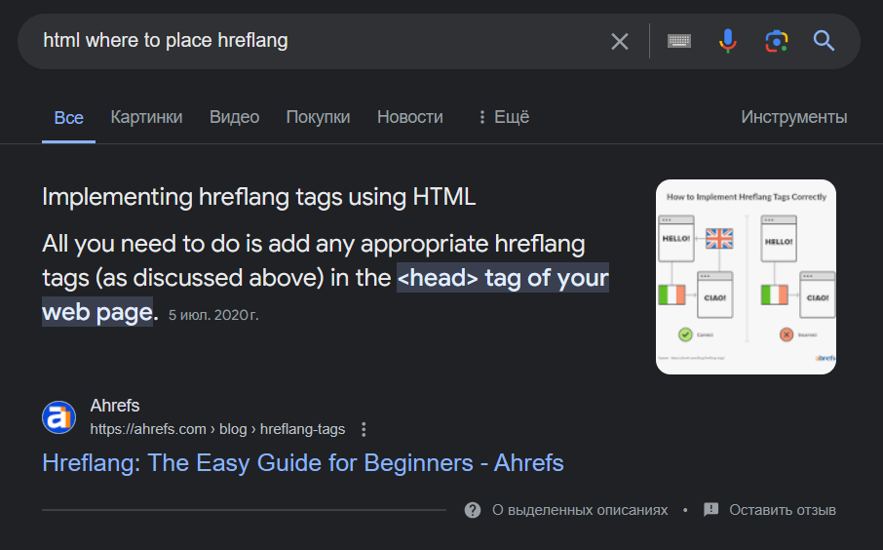Open Hreflang: The Easy Guide for Beginners link
This screenshot has width=883, height=550.
[303, 462]
